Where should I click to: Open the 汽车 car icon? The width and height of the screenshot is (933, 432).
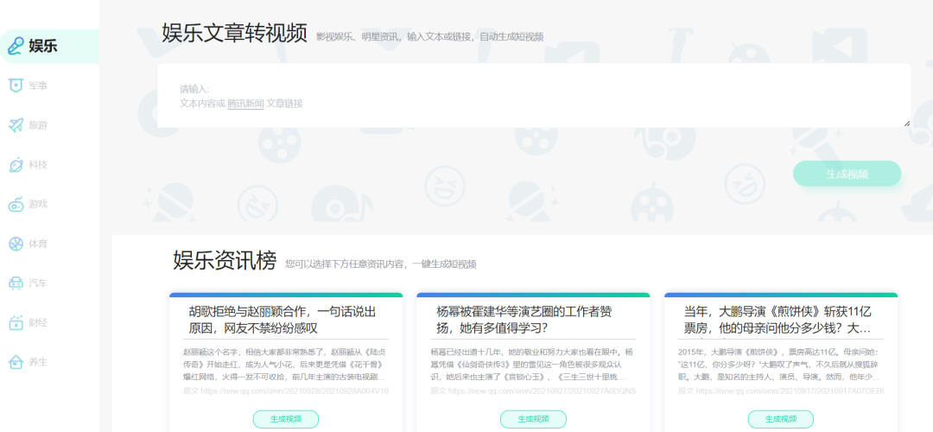pos(16,283)
